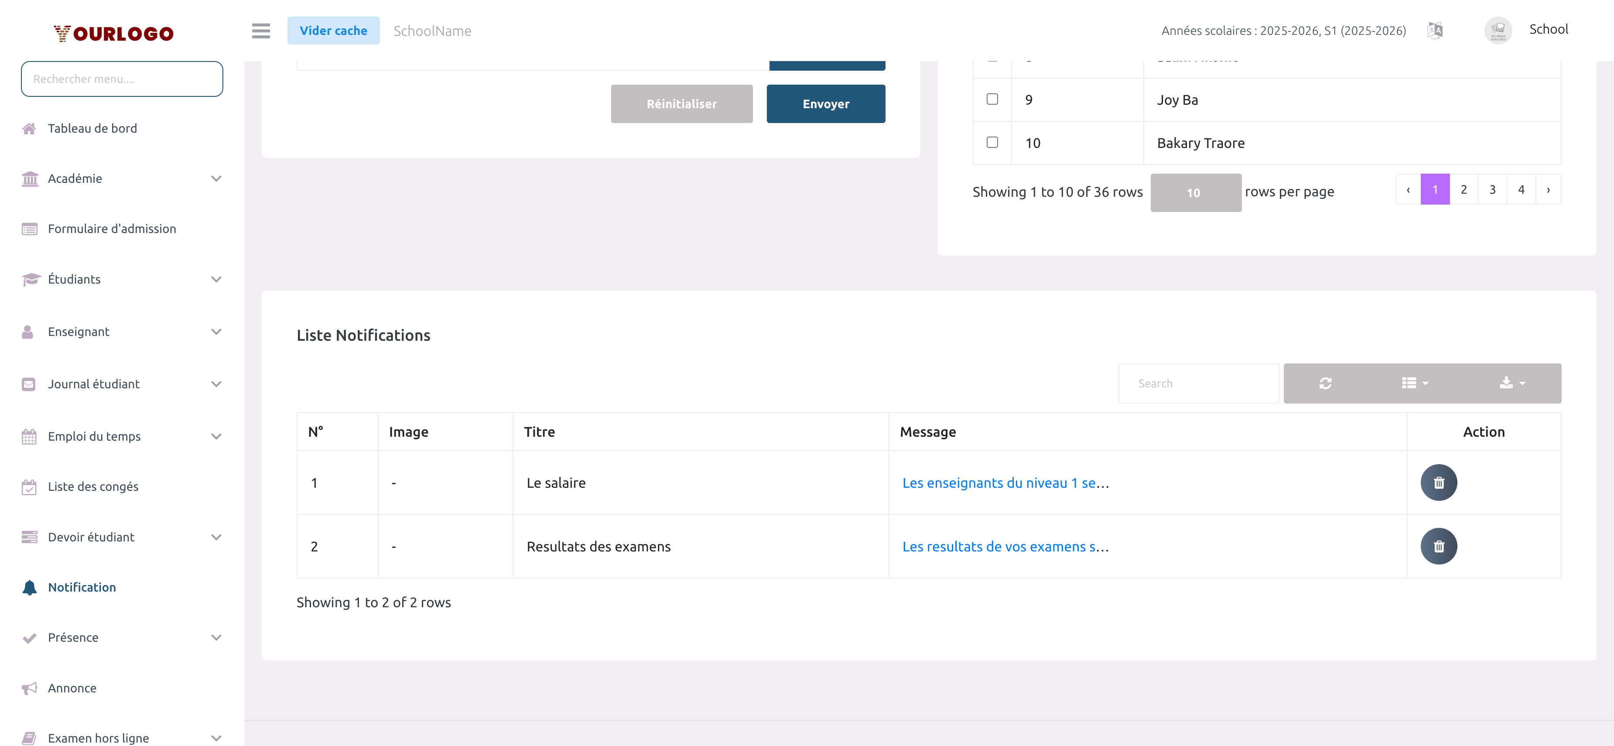1614x746 pixels.
Task: Open the hamburger navigation menu
Action: [x=261, y=31]
